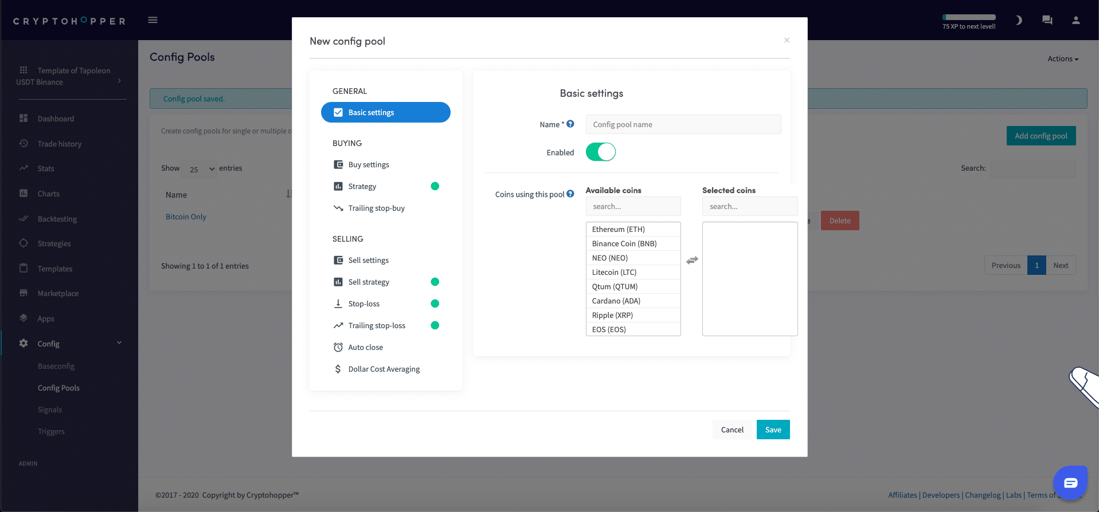The height and width of the screenshot is (512, 1099).
Task: Open Triggers in the sidebar
Action: click(x=51, y=431)
